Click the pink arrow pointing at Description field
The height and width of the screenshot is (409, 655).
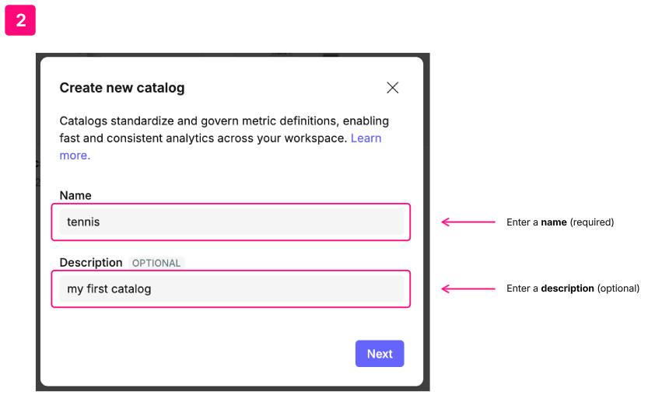(468, 288)
